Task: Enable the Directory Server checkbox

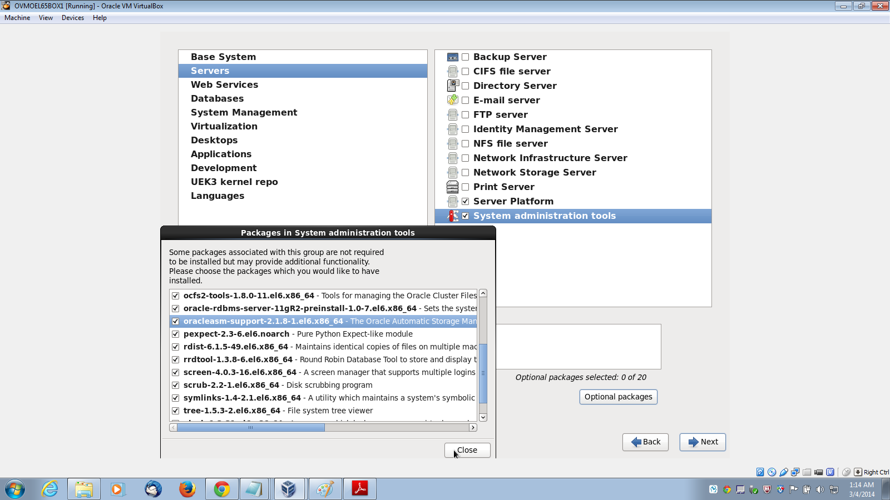Action: [x=466, y=86]
